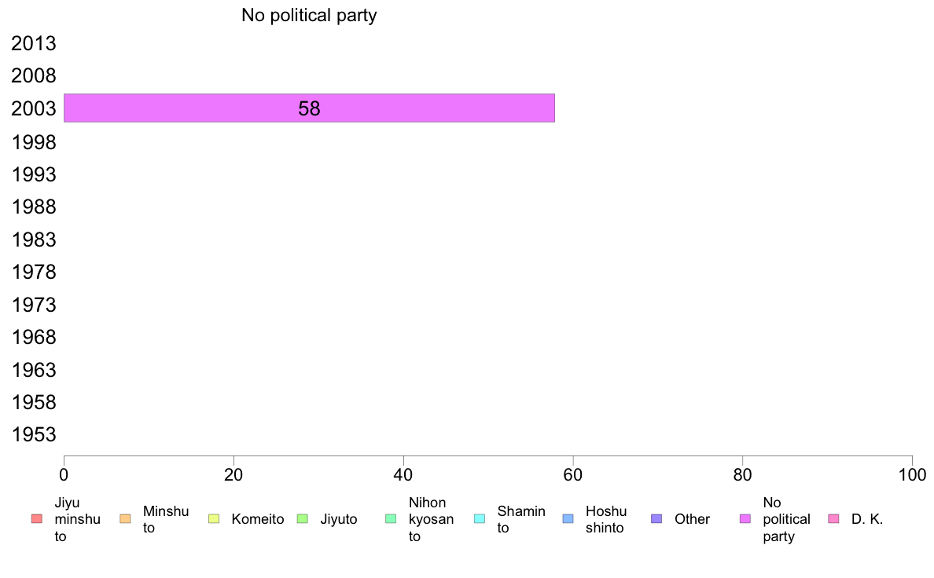This screenshot has width=934, height=578.
Task: Click the Jiyu minshu to legend swatch
Action: click(x=37, y=519)
